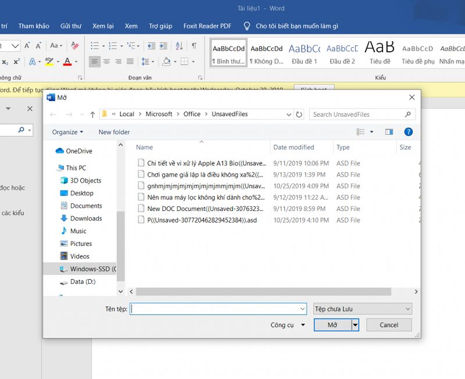Click the blue Help question-mark icon
465x379 pixels.
pyautogui.click(x=409, y=132)
